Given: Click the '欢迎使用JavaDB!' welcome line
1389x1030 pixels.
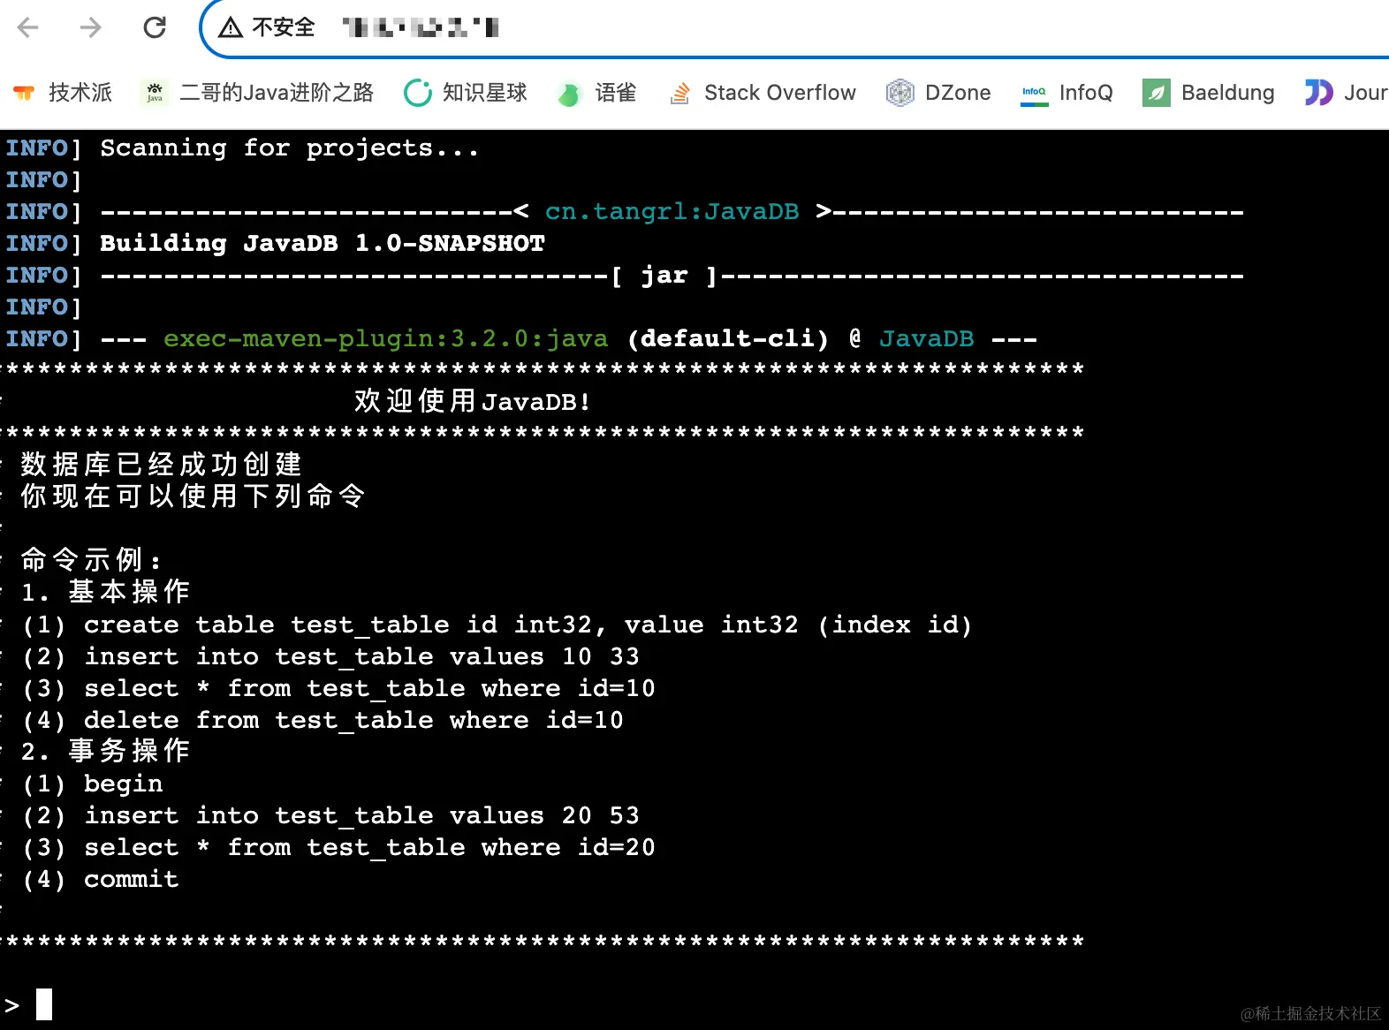Looking at the screenshot, I should tap(473, 402).
